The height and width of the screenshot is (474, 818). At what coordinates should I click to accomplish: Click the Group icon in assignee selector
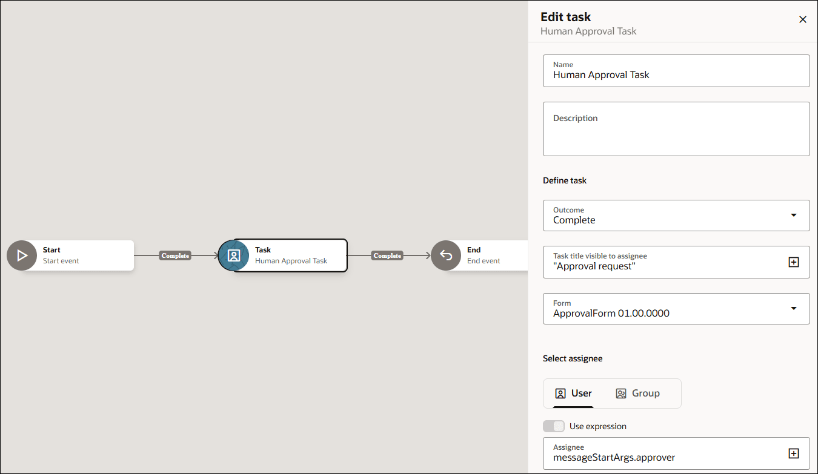coord(620,393)
